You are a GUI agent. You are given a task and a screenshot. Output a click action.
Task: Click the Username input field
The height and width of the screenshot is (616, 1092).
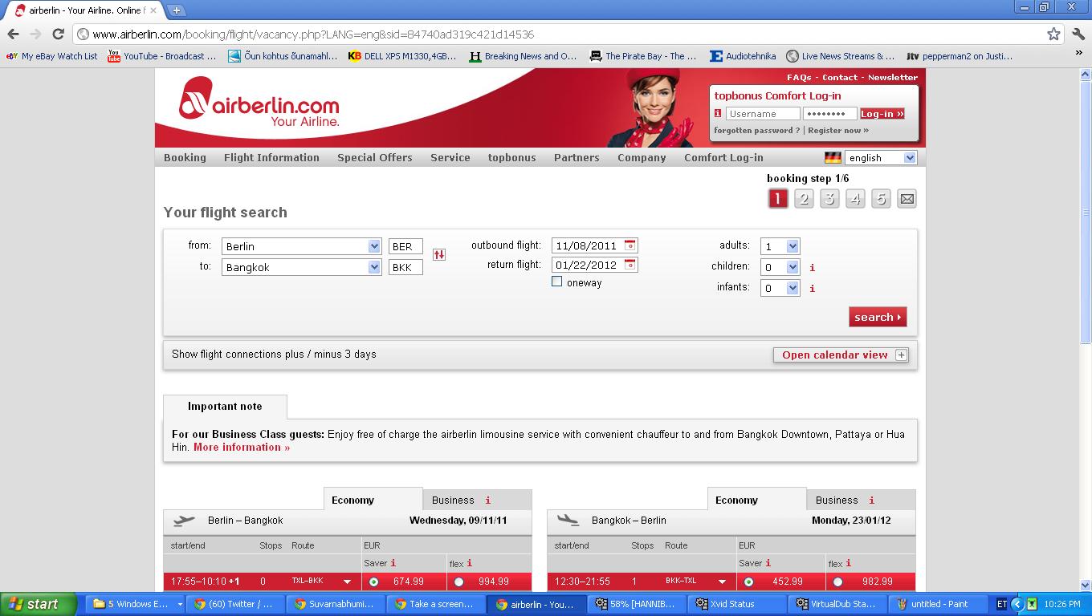tap(762, 114)
